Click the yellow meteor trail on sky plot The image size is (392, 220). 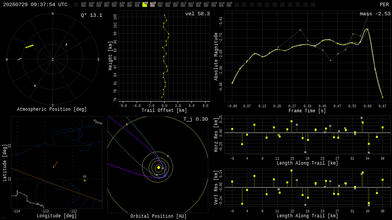(x=29, y=46)
